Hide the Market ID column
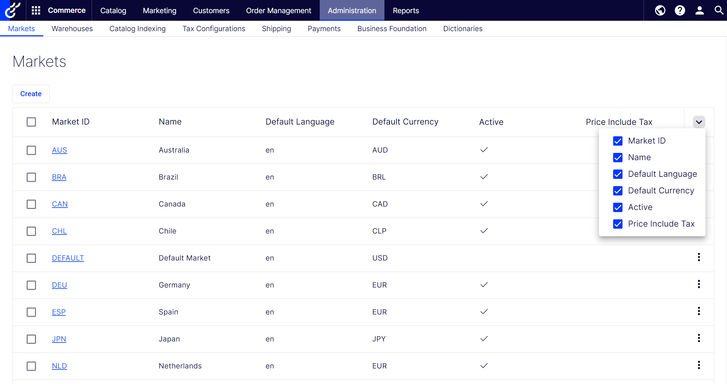This screenshot has height=384, width=727. (x=618, y=141)
